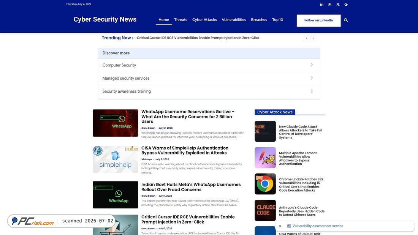The image size is (418, 235).
Task: Open Breaches menu item
Action: tap(259, 20)
